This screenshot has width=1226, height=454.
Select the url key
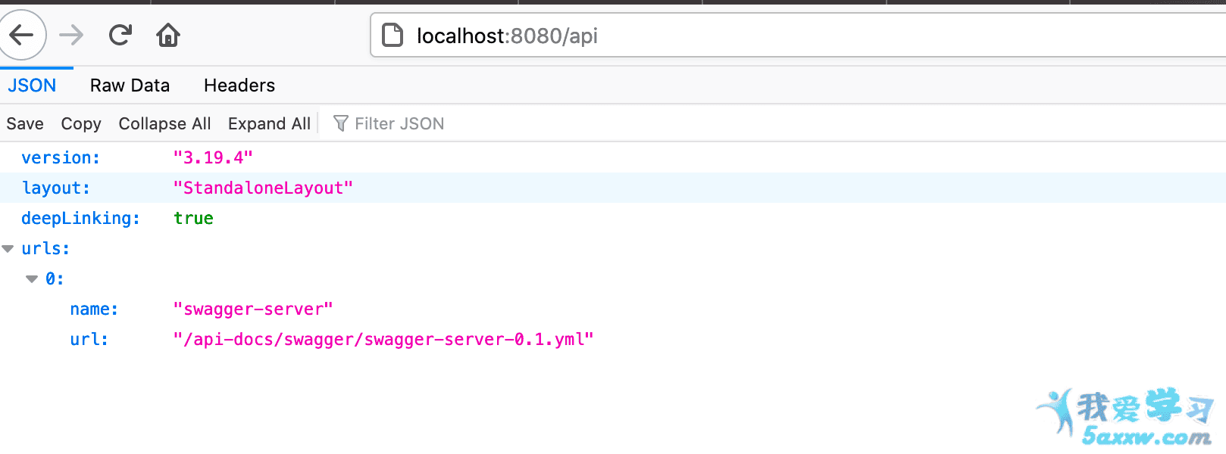pos(89,339)
